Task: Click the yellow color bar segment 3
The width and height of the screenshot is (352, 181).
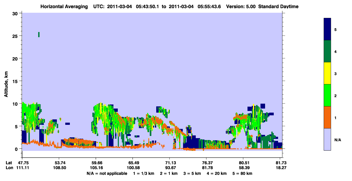Action: tap(327, 73)
